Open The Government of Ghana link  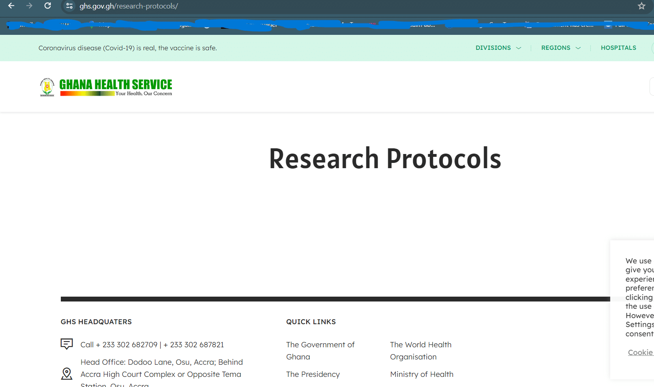pos(320,351)
